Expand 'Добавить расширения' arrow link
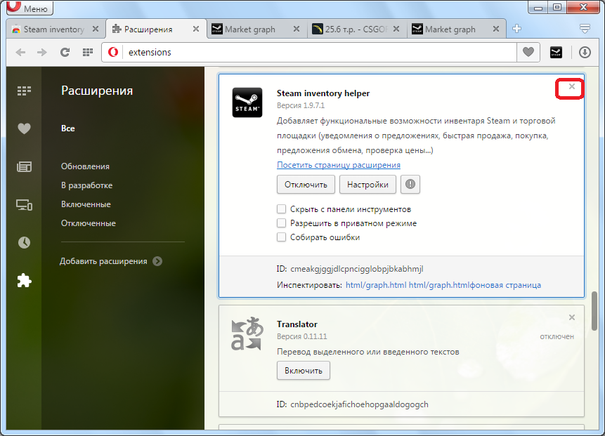This screenshot has width=605, height=436. [x=157, y=261]
